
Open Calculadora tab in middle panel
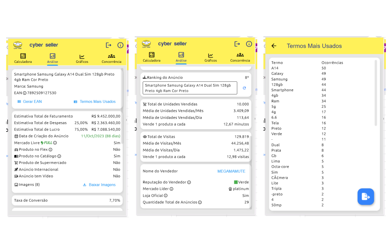pos(152,57)
